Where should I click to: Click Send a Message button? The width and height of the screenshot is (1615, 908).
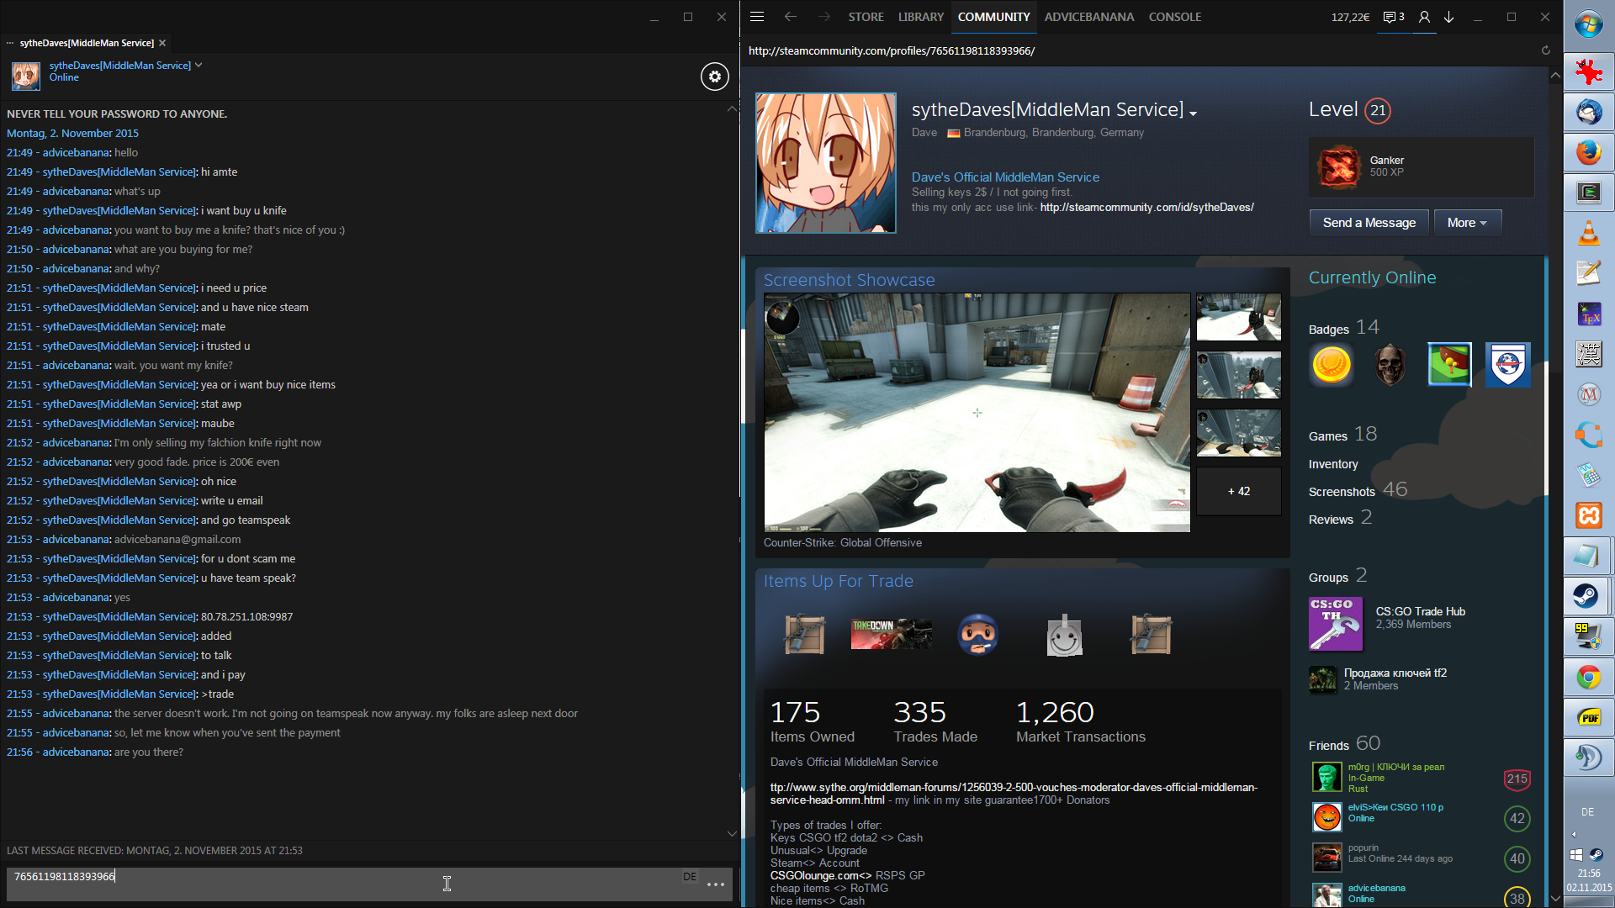1369,223
